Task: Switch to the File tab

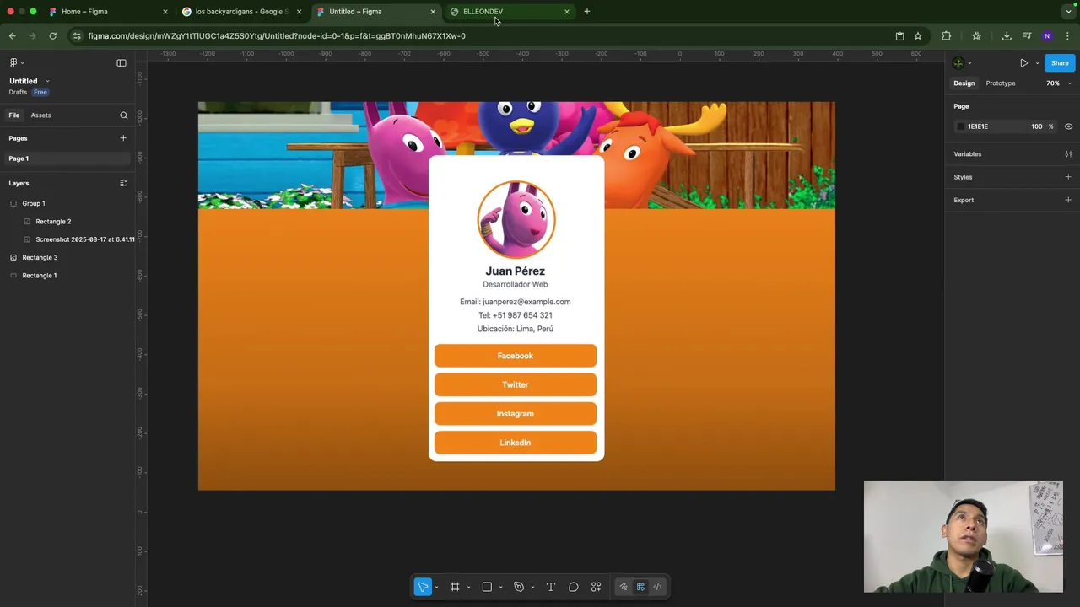Action: 14,115
